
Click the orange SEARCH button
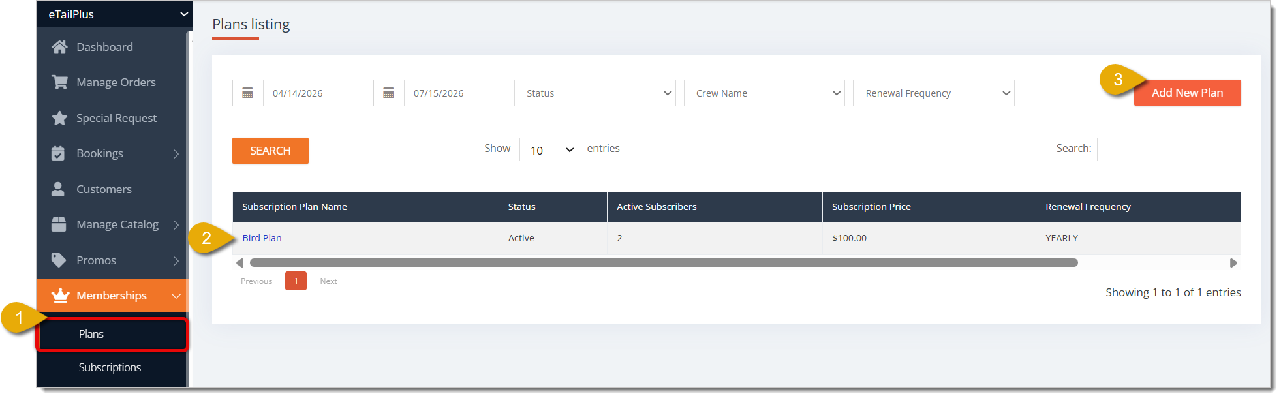coord(270,151)
